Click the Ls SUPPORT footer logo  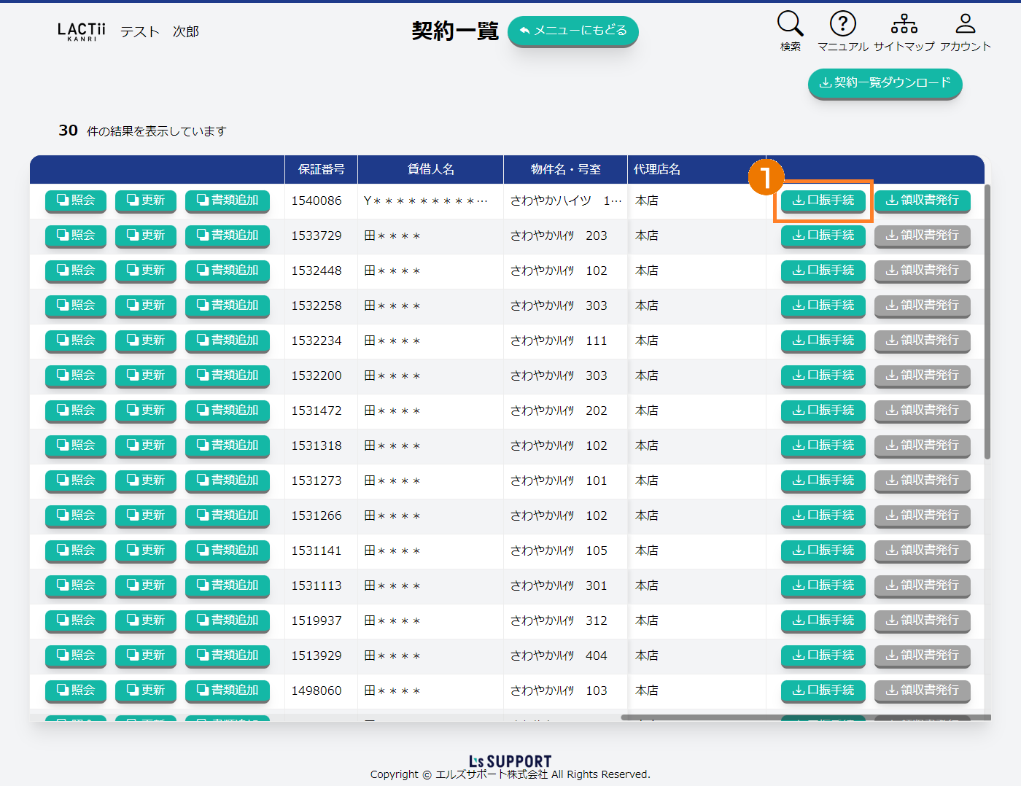point(510,761)
